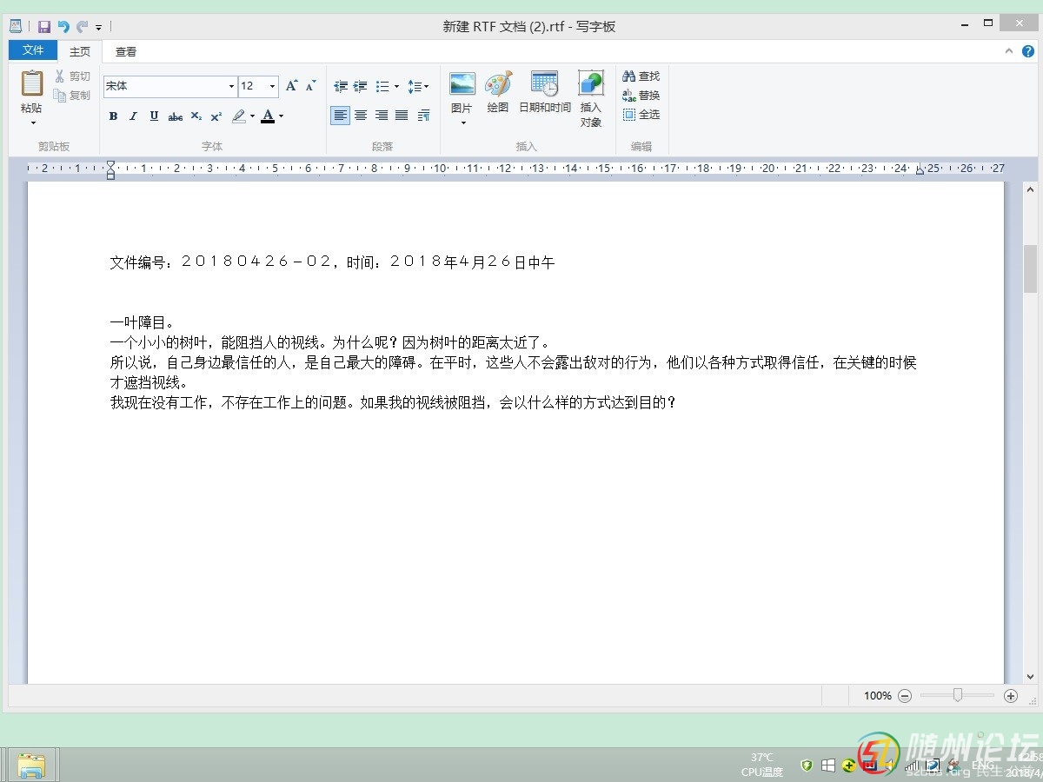
Task: Open File Explorer from the taskbar
Action: point(31,765)
